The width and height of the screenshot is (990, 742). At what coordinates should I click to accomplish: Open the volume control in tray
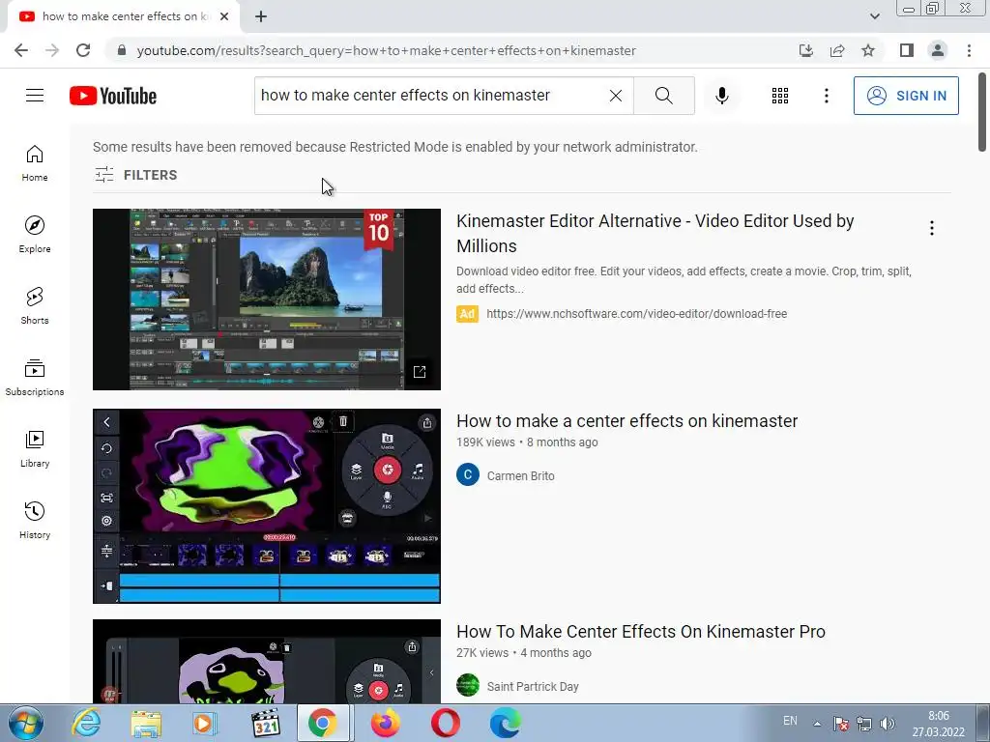click(x=888, y=724)
